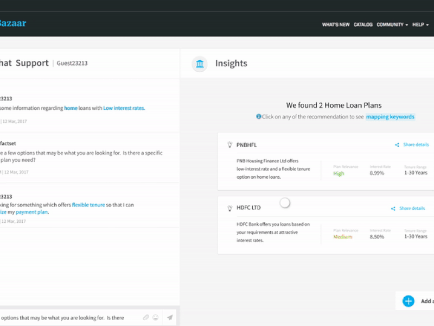
Task: Click the share icon next to PNBHFL Share details
Action: [x=397, y=145]
